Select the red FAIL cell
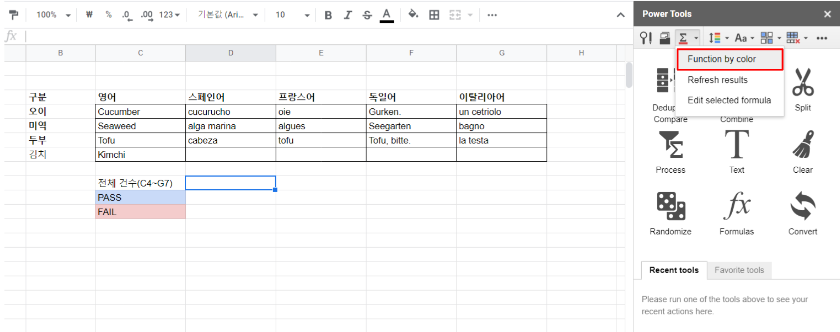This screenshot has height=332, width=840. coord(140,212)
